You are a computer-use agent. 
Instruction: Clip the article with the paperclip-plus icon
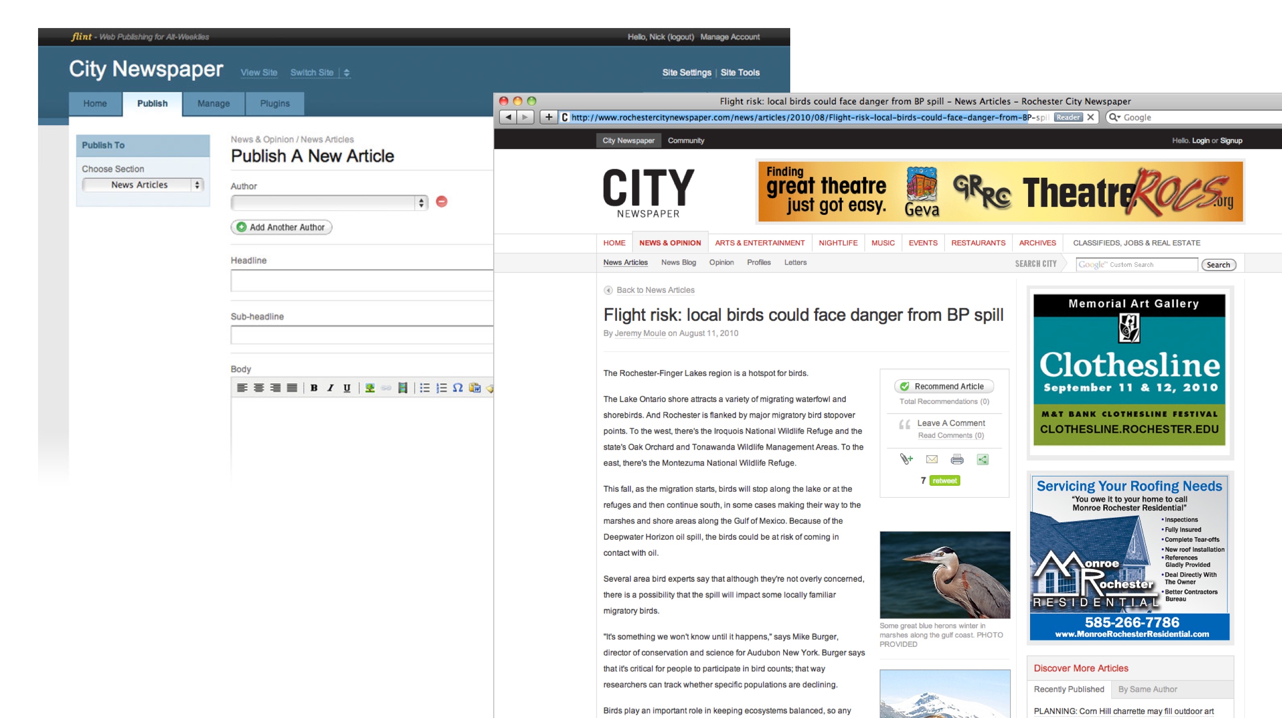click(906, 459)
